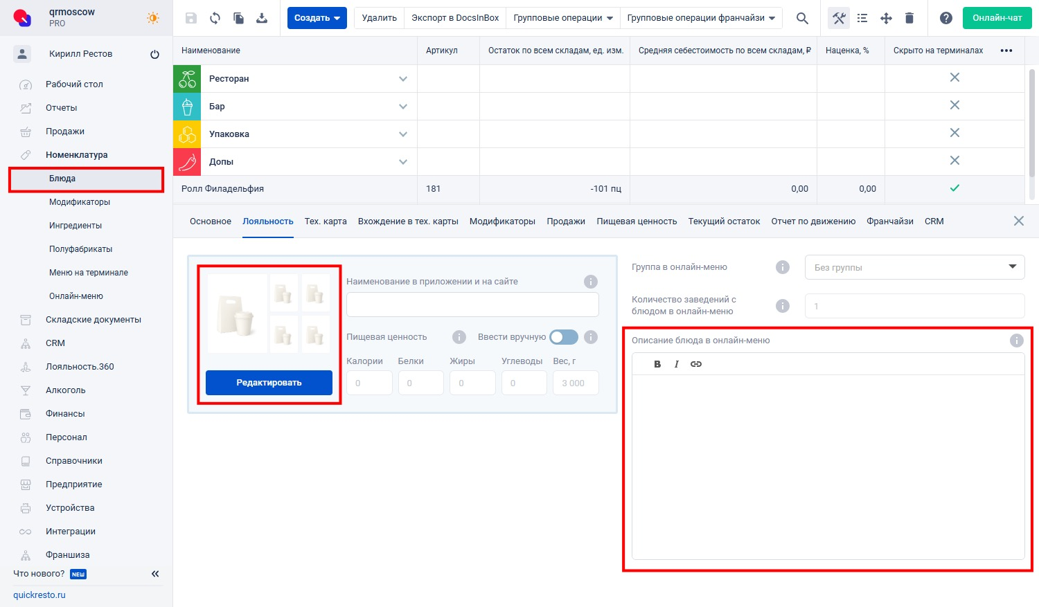
Task: Open the Создать dropdown
Action: (316, 17)
